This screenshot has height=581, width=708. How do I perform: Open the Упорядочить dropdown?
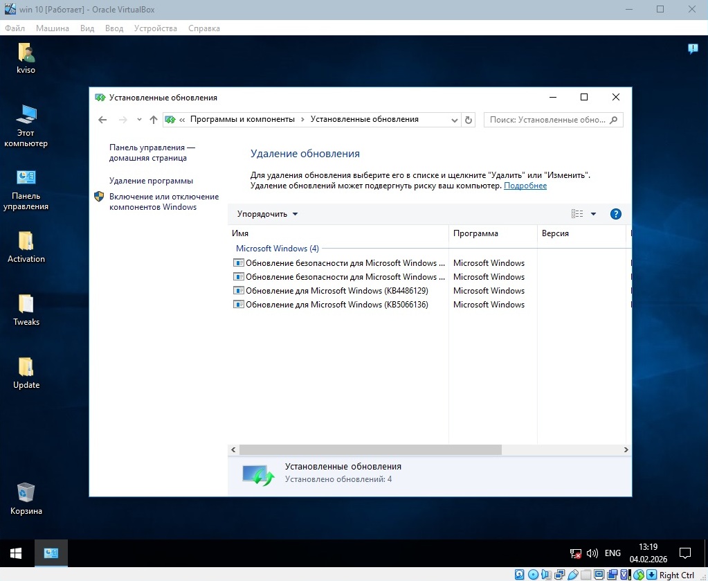267,214
